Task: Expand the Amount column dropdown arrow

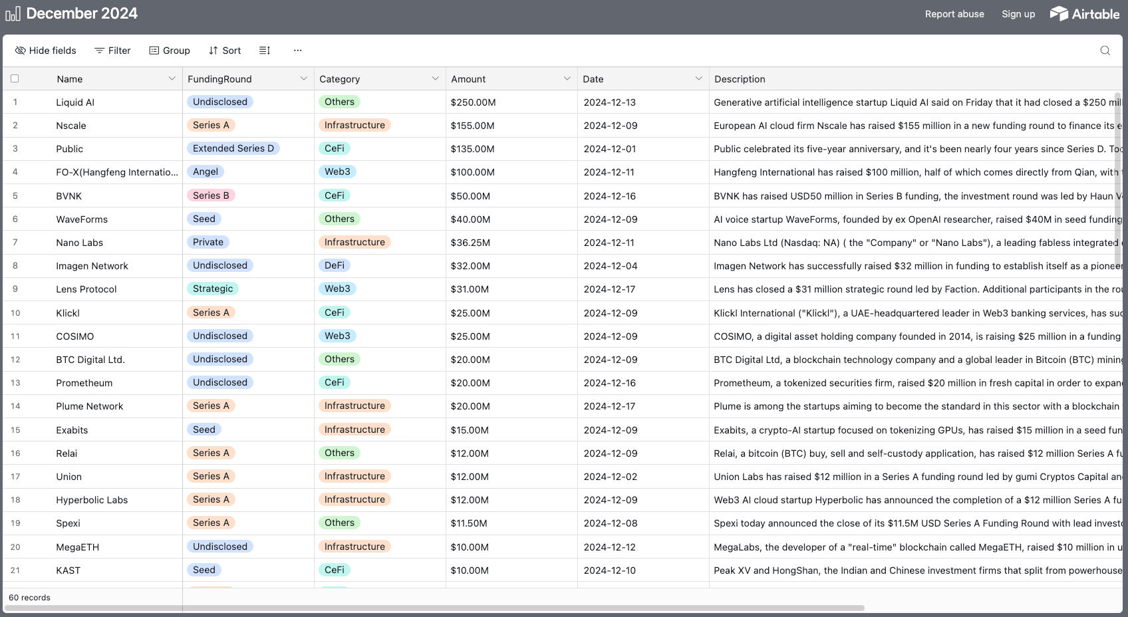Action: pyautogui.click(x=567, y=78)
